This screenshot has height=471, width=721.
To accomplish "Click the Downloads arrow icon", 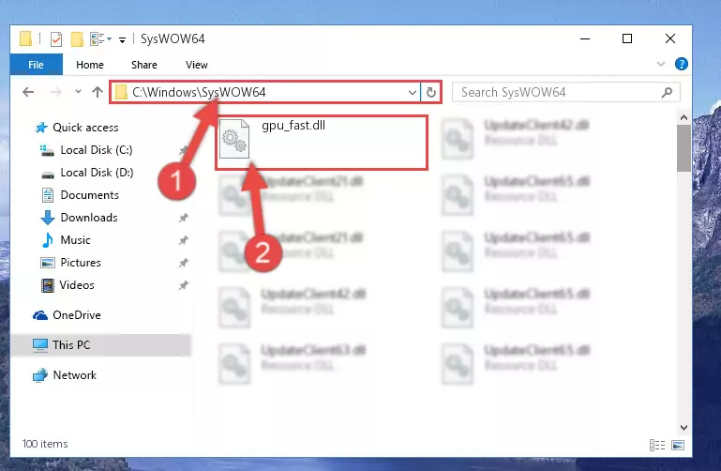I will 48,218.
